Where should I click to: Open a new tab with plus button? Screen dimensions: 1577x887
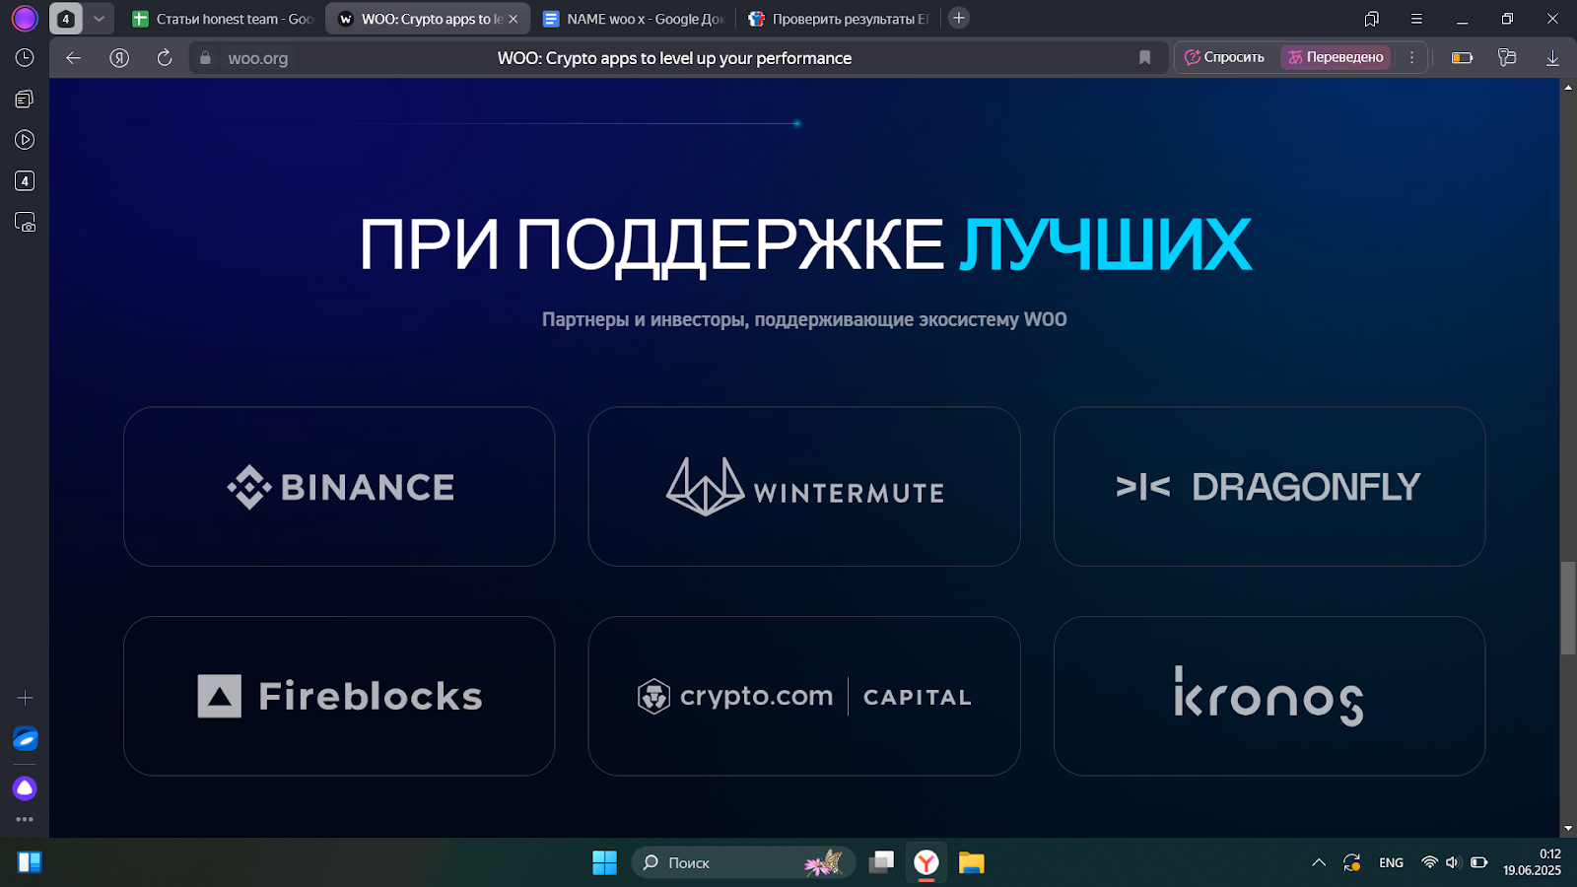(959, 18)
